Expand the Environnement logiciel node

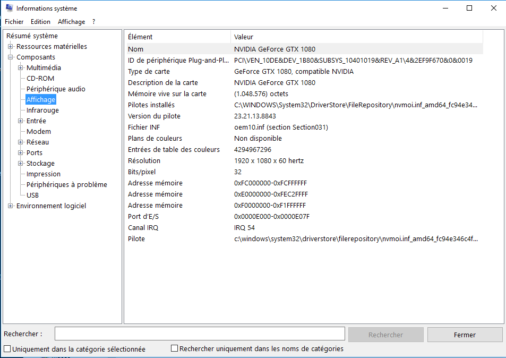(x=10, y=206)
